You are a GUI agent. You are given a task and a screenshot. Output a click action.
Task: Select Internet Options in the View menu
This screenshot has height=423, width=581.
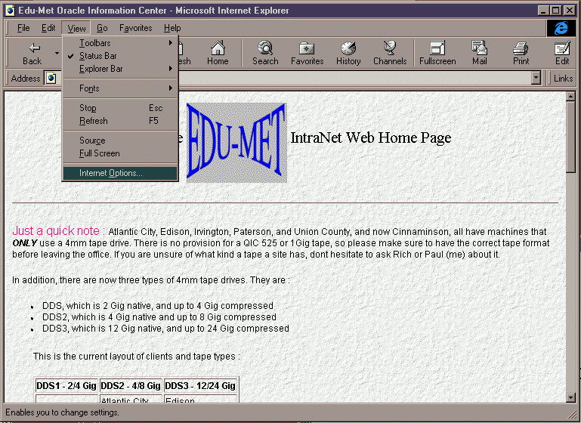(120, 173)
